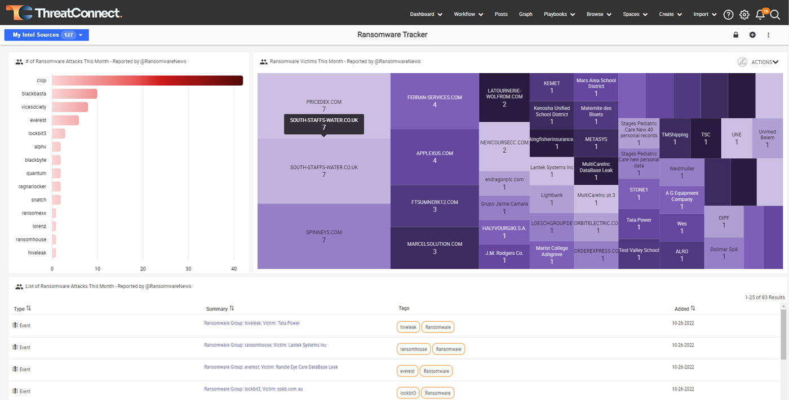This screenshot has height=400, width=789.
Task: Click the SOUTH-STAFFS-WATER.CO.UK treemap cell
Action: (323, 171)
